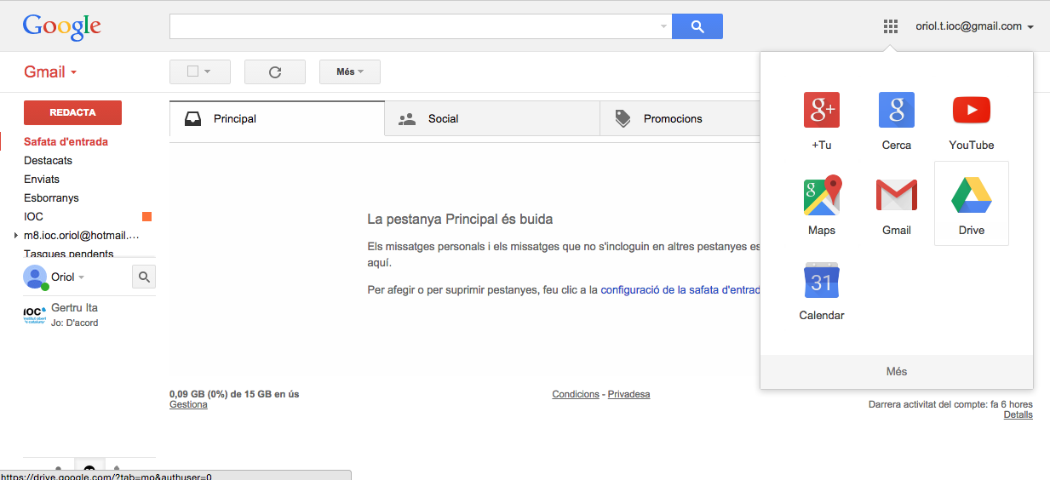The width and height of the screenshot is (1050, 480).
Task: Click the refresh mail button
Action: coord(275,72)
